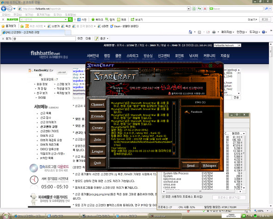The image size is (273, 219).
Task: Click the Naver toolbar 캡처 capture icon
Action: click(107, 19)
